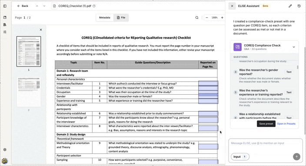Close the thumbnail panel
Screen dimensions: 306x166
click(41, 30)
